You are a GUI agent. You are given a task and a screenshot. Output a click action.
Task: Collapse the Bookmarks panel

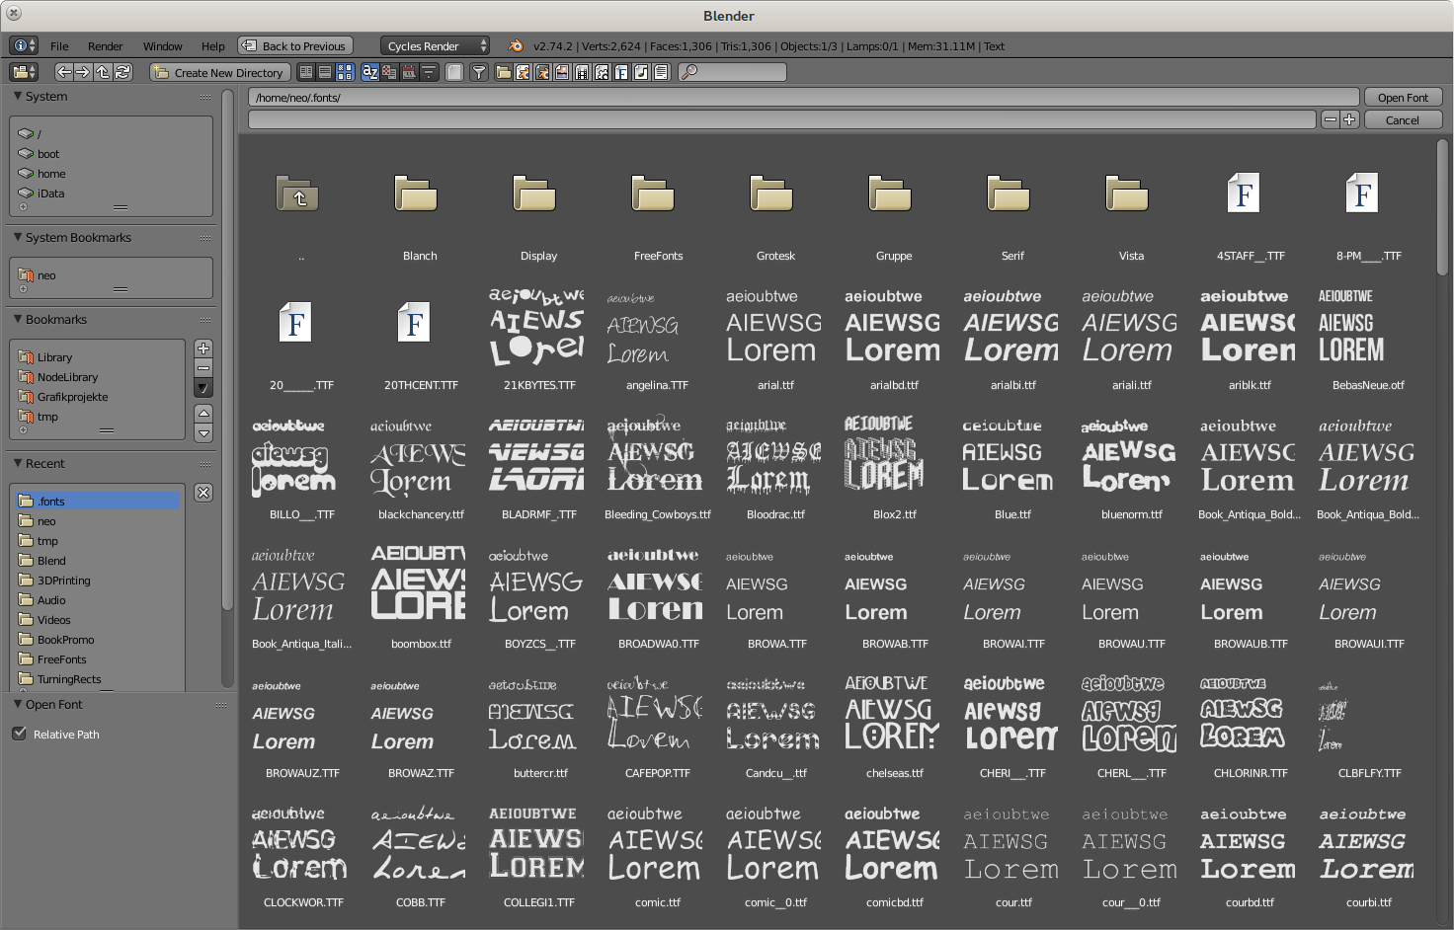(18, 319)
